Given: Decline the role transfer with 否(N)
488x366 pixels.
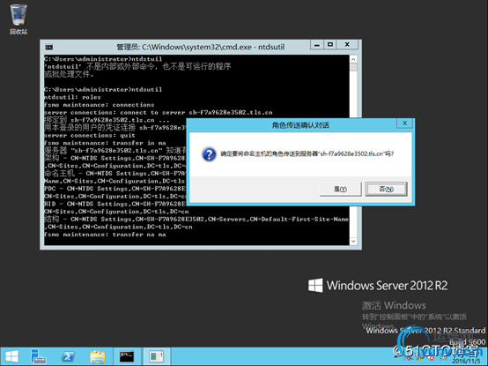Looking at the screenshot, I should pyautogui.click(x=386, y=189).
